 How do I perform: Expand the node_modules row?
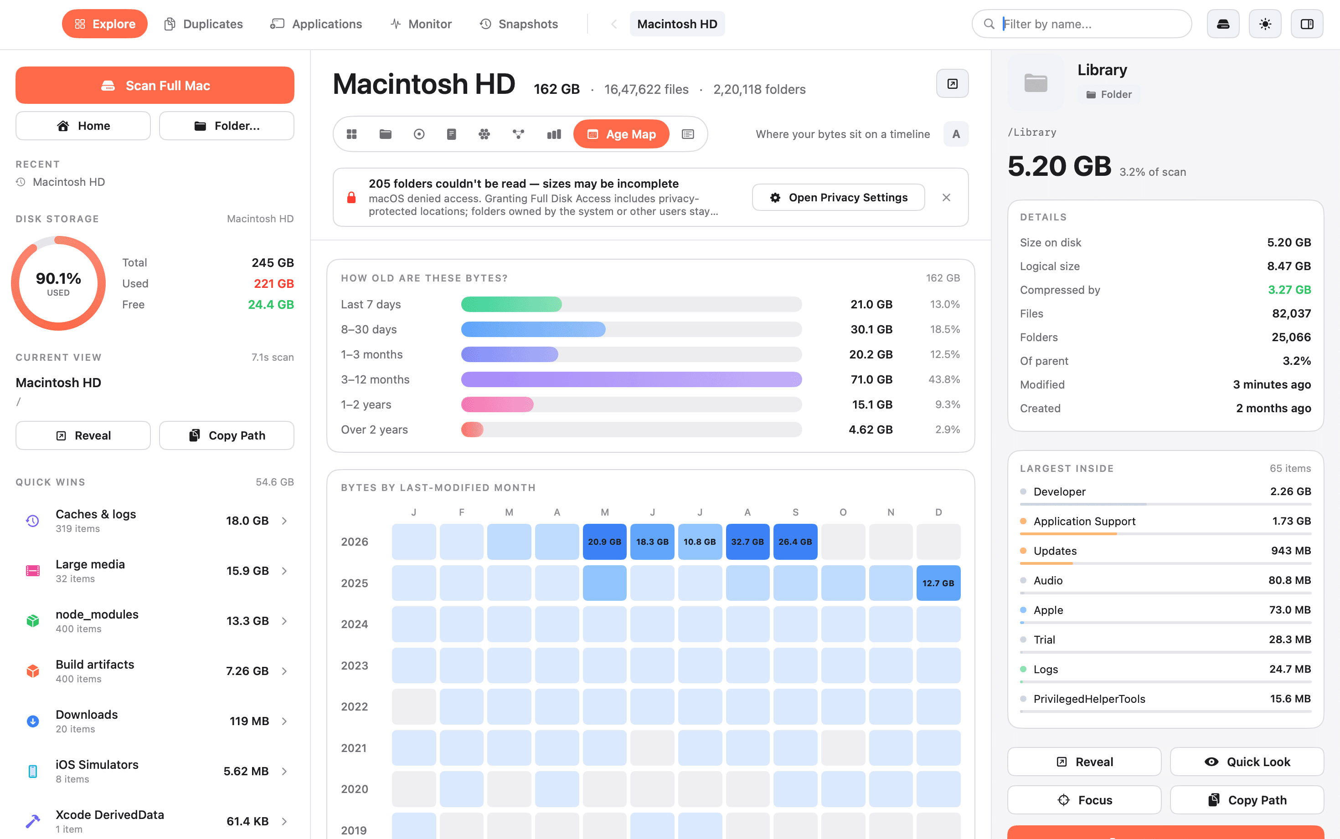click(155, 620)
